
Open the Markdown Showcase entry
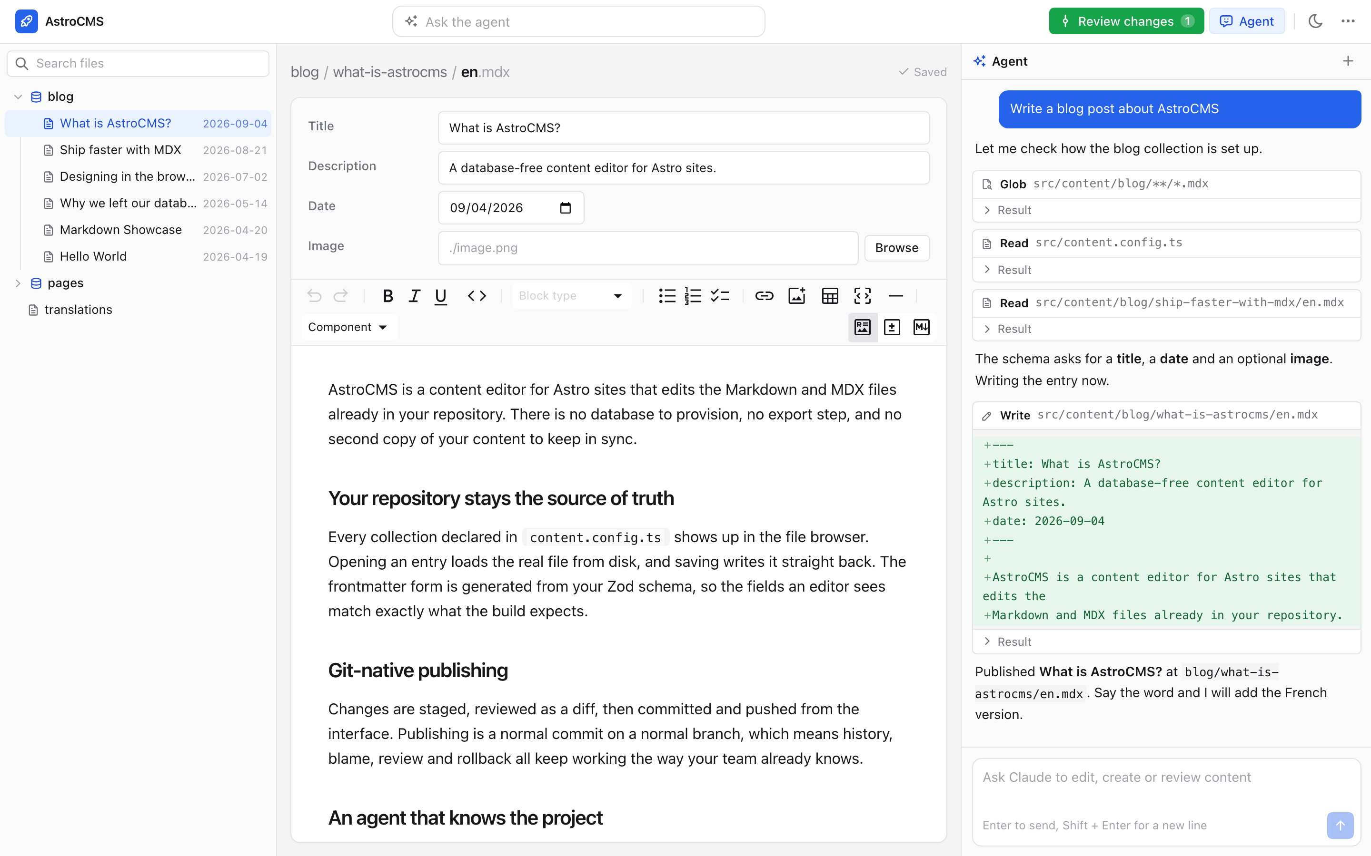pos(138,230)
